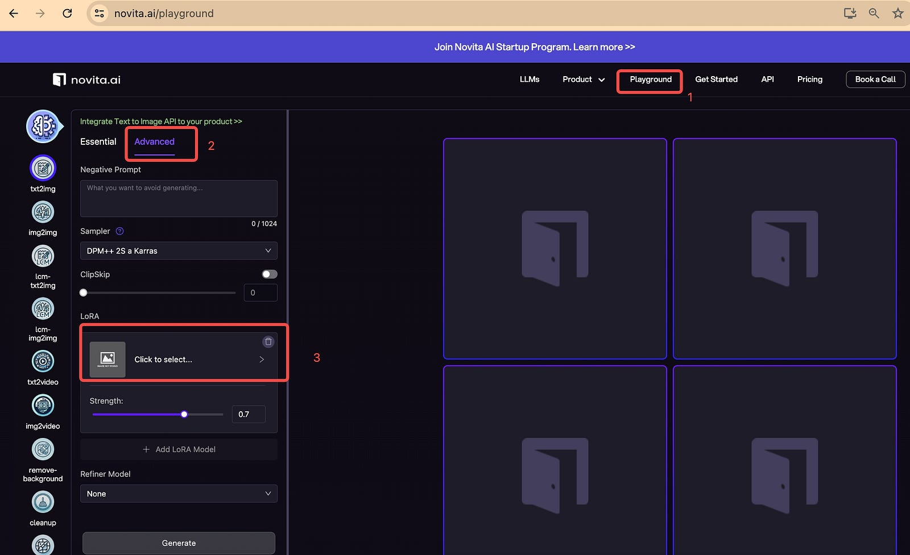Image resolution: width=910 pixels, height=555 pixels.
Task: Click the brain AI icon atop sidebar
Action: click(x=43, y=126)
